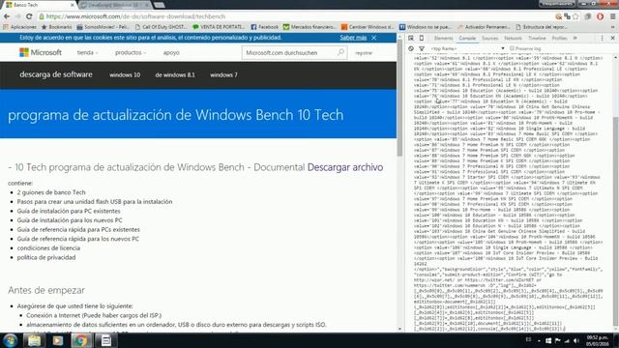Click the Action Center flag tray icon
Image resolution: width=619 pixels, height=348 pixels.
pyautogui.click(x=558, y=340)
